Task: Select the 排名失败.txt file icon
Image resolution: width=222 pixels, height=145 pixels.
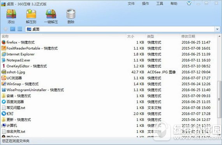Action: (x=4, y=131)
